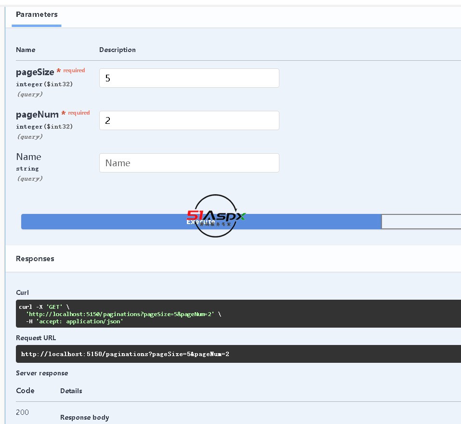
Task: Click the Details column header
Action: (71, 391)
